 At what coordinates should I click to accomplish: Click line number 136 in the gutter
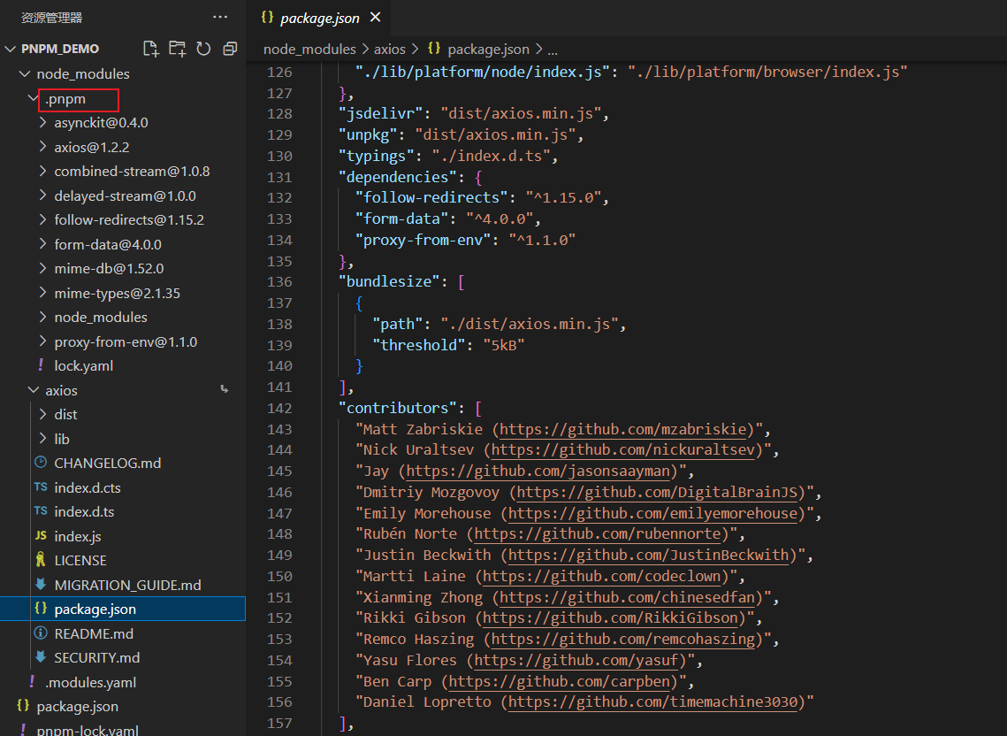point(279,281)
